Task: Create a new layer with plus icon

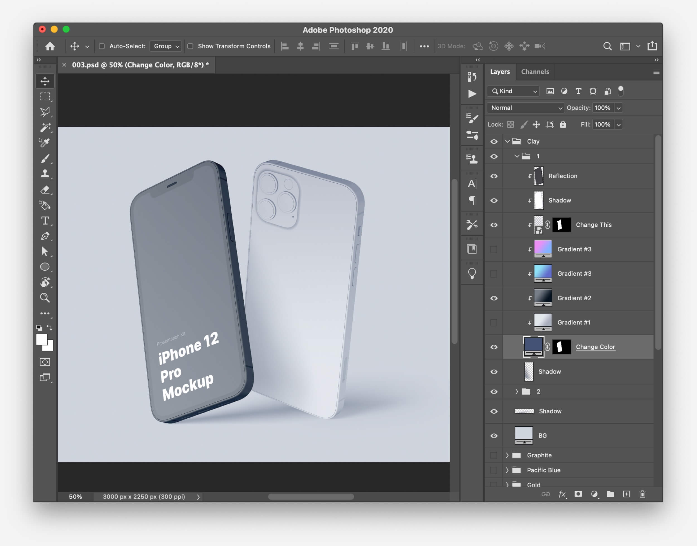Action: click(626, 494)
